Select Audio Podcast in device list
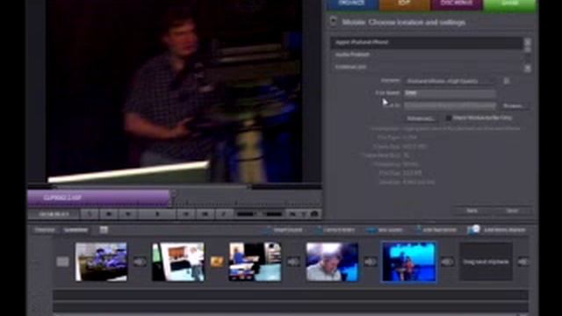 coord(427,54)
